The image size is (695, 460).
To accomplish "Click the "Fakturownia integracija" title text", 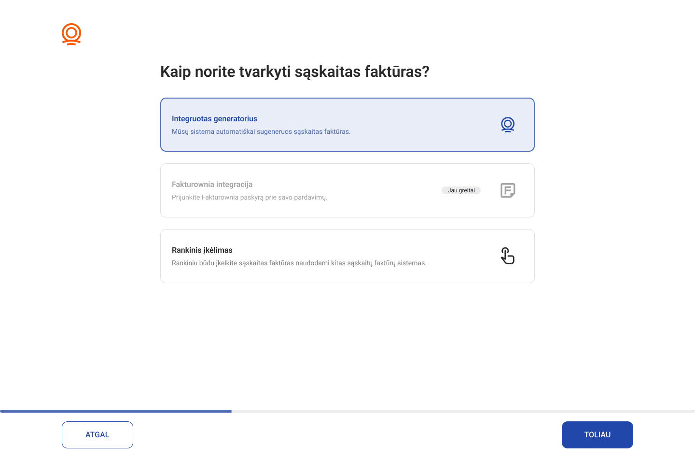I will [212, 185].
